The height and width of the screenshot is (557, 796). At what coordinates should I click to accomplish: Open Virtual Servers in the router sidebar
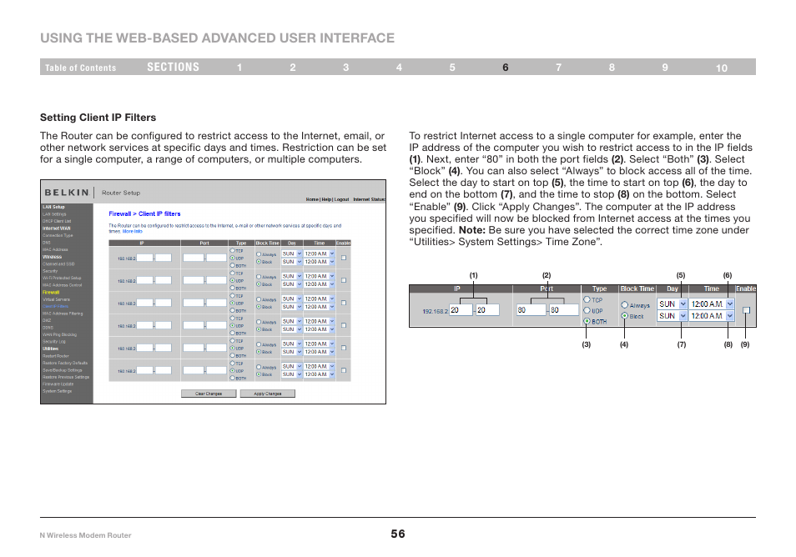(x=57, y=299)
